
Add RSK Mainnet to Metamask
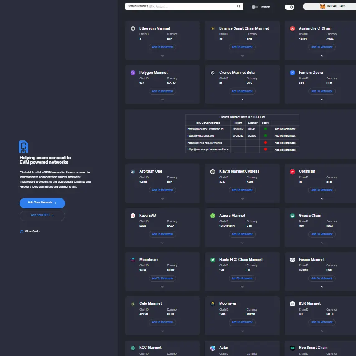pyautogui.click(x=322, y=322)
